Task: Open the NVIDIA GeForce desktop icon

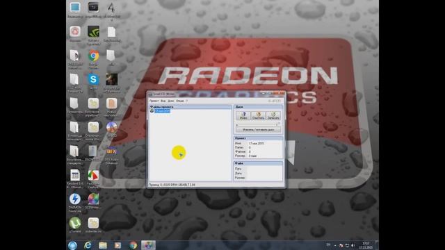Action: click(x=93, y=32)
